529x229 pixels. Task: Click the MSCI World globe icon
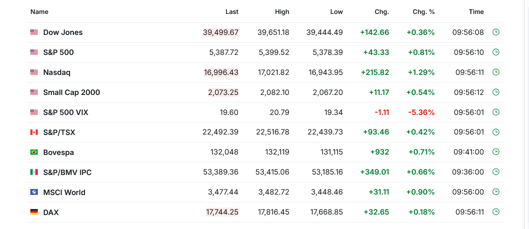(x=34, y=192)
